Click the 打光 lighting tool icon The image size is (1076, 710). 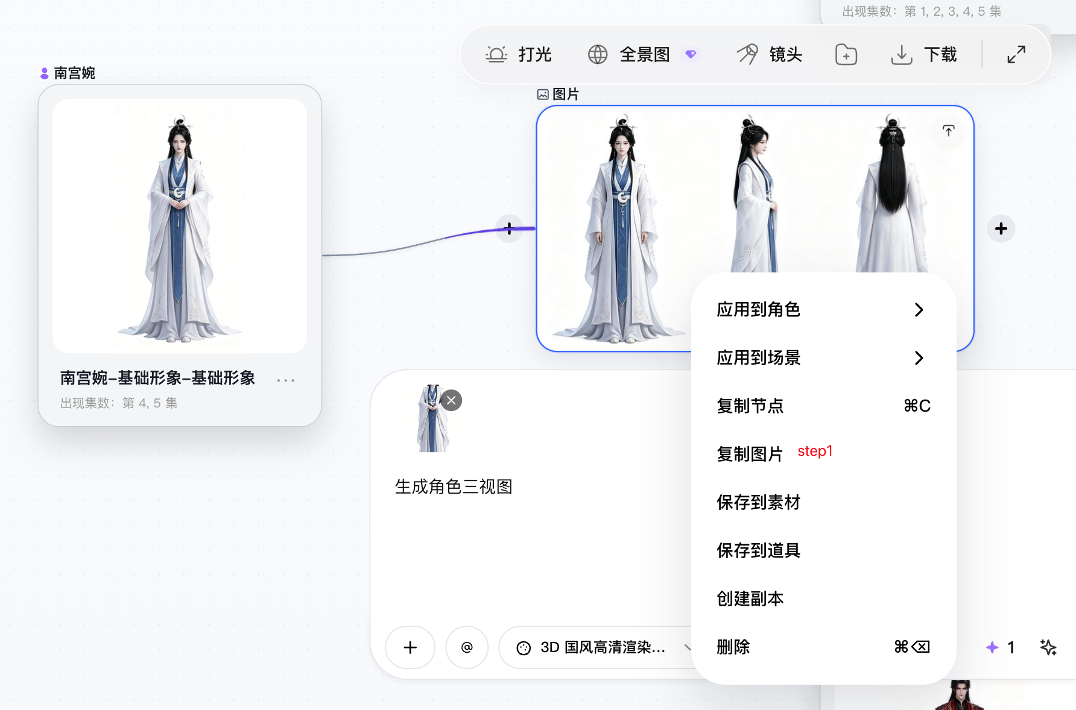[x=496, y=55]
